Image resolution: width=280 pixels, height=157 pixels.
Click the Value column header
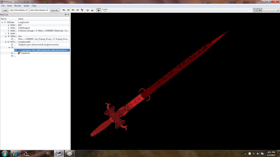44,19
